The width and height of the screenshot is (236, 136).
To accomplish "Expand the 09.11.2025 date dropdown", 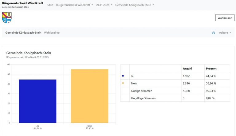I will coord(104,5).
